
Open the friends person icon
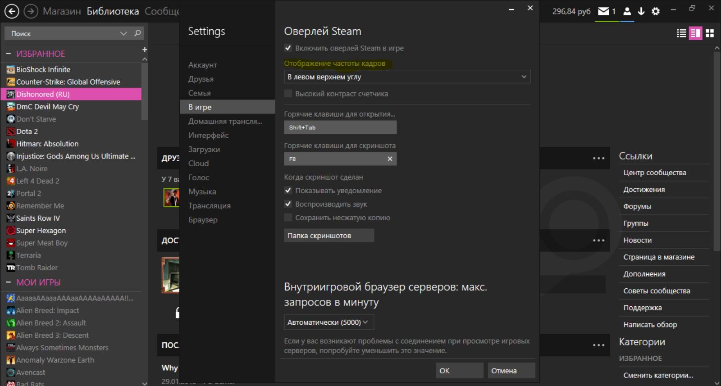(x=627, y=11)
